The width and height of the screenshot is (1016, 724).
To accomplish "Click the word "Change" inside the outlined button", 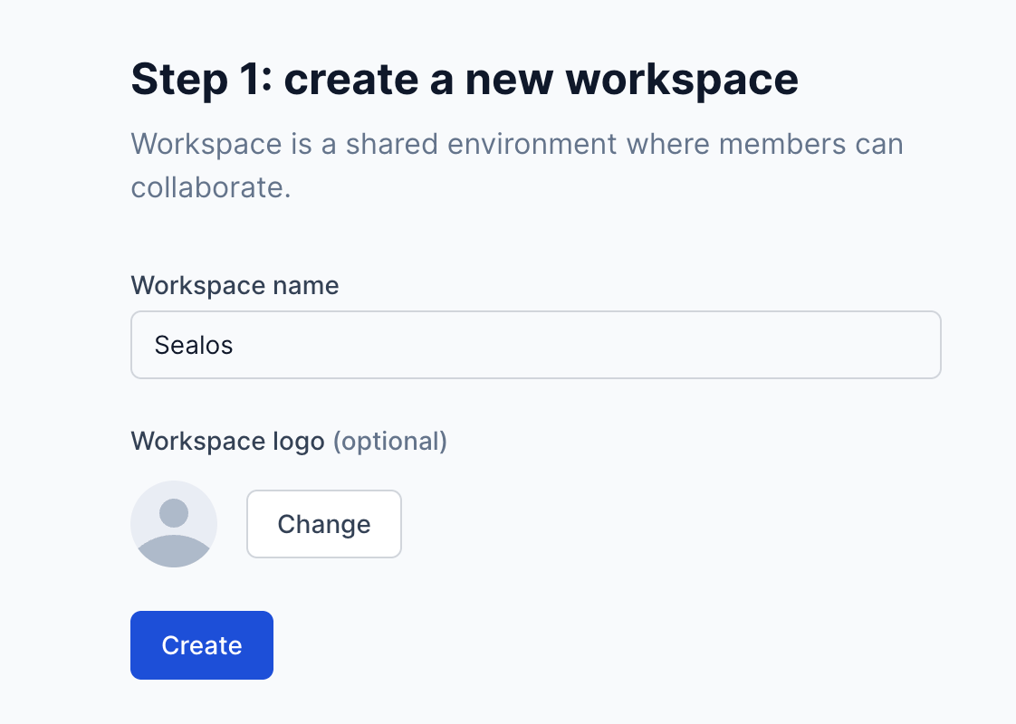I will [x=324, y=524].
